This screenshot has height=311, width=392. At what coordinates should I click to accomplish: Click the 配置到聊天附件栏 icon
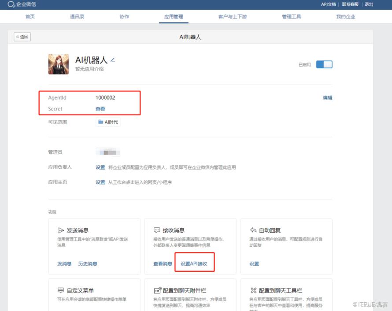(x=157, y=291)
